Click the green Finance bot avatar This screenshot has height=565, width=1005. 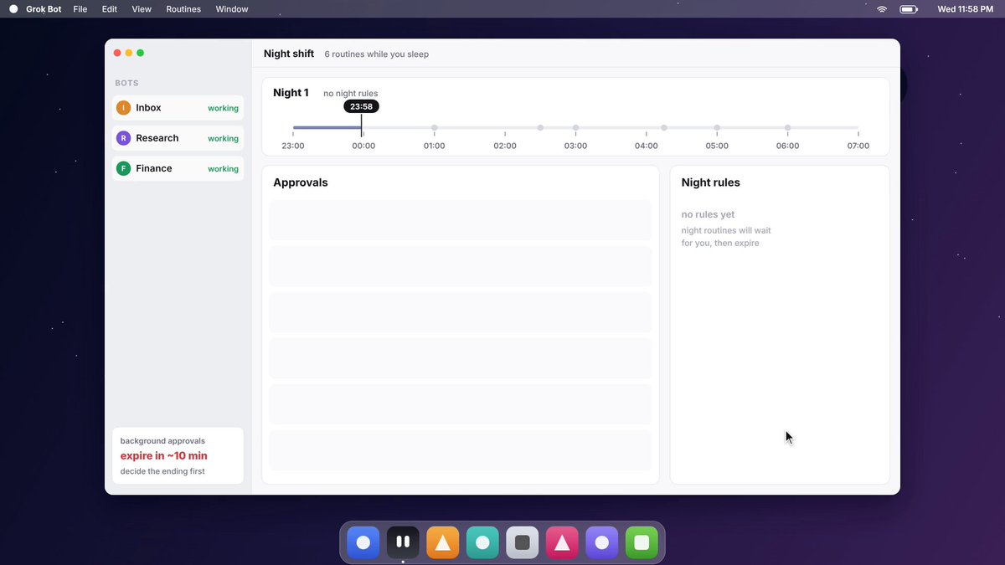pos(123,168)
